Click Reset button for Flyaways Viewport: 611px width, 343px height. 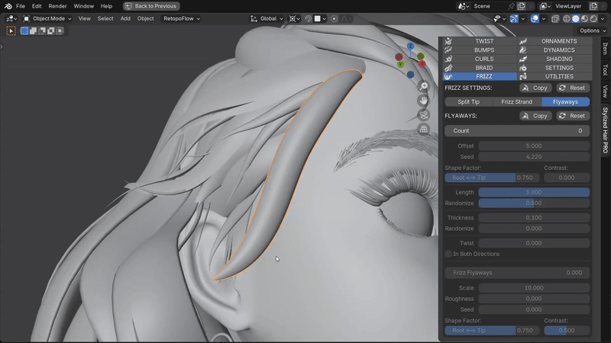[x=572, y=116]
